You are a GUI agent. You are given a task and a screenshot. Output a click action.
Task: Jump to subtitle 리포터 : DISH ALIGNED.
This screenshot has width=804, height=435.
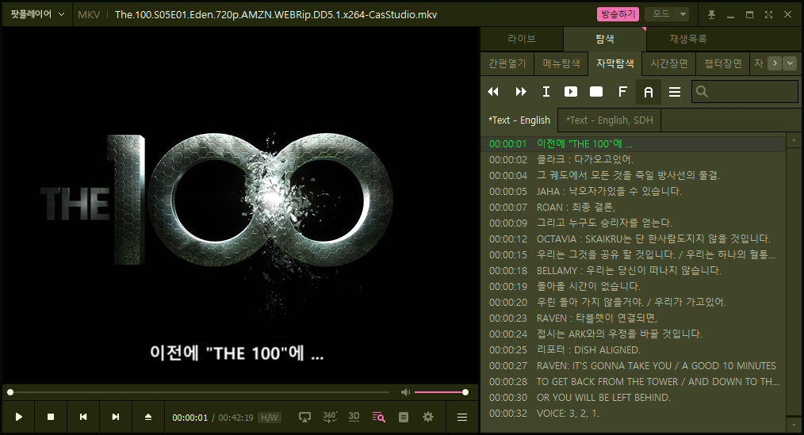click(634, 350)
